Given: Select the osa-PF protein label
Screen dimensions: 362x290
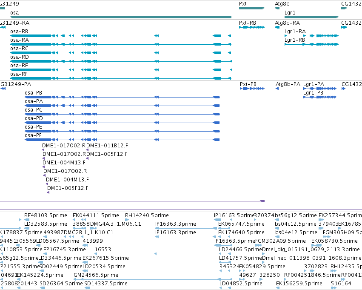Looking at the screenshot, I should [33, 136].
